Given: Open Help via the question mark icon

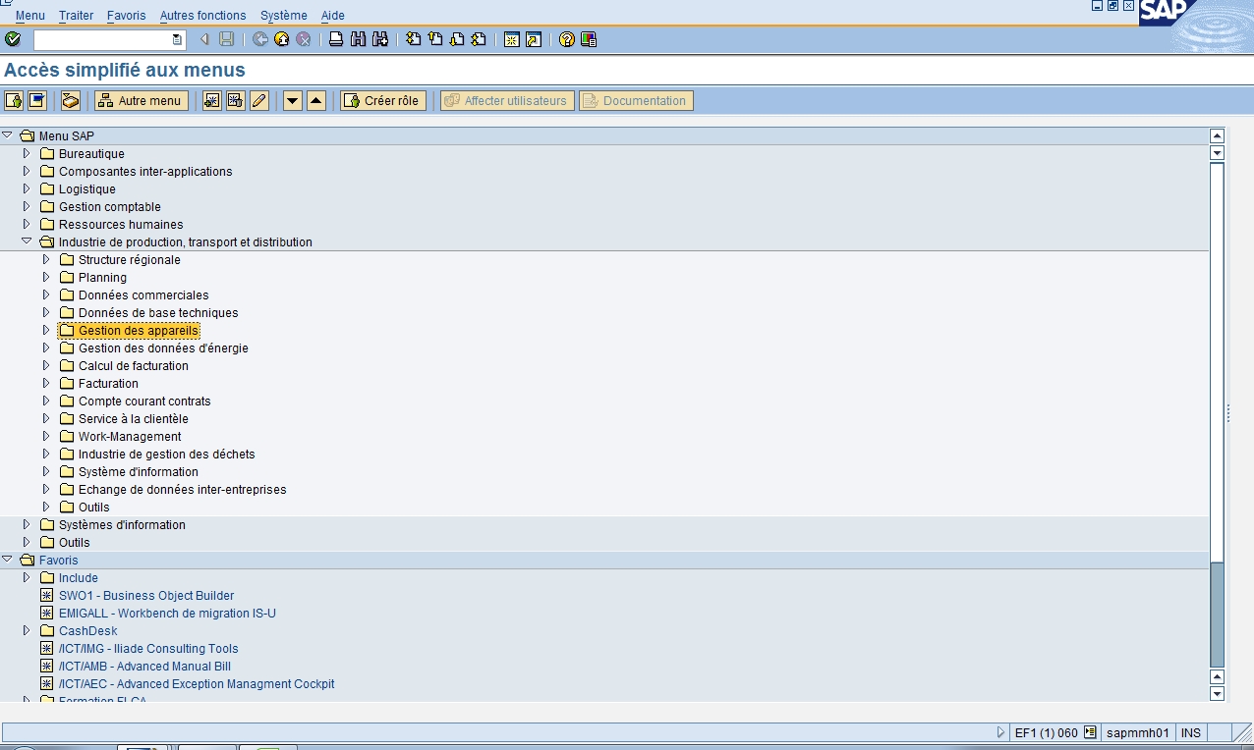Looking at the screenshot, I should pyautogui.click(x=567, y=39).
